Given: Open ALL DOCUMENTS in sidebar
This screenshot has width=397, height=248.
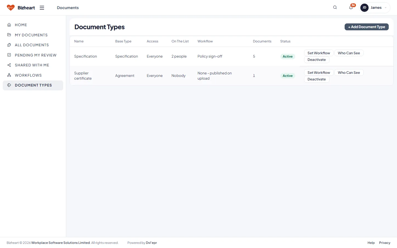Looking at the screenshot, I should coord(33,45).
